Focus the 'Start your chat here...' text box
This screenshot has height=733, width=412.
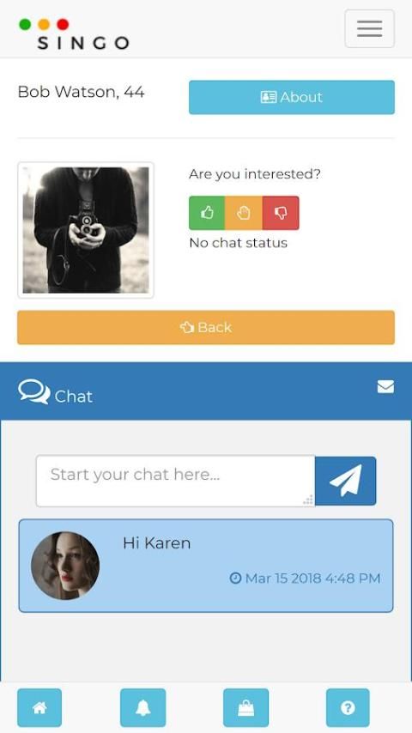click(175, 481)
